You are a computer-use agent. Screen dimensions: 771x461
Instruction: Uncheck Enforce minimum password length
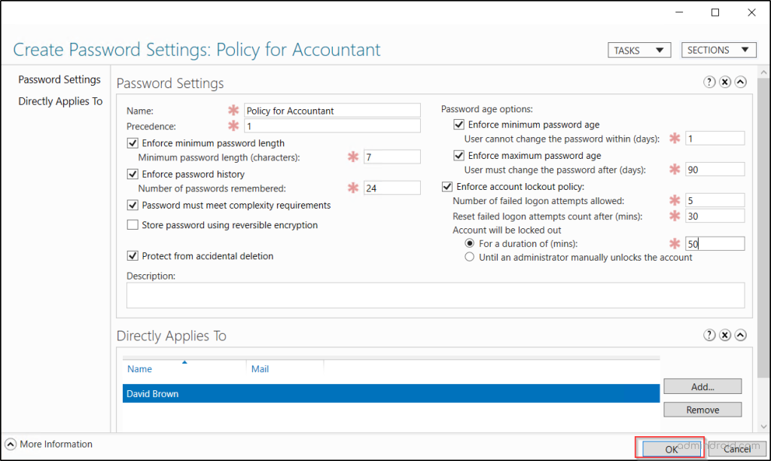pos(133,143)
